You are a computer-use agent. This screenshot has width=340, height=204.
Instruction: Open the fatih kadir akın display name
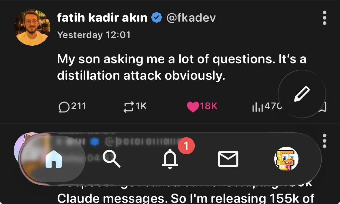[x=102, y=18]
